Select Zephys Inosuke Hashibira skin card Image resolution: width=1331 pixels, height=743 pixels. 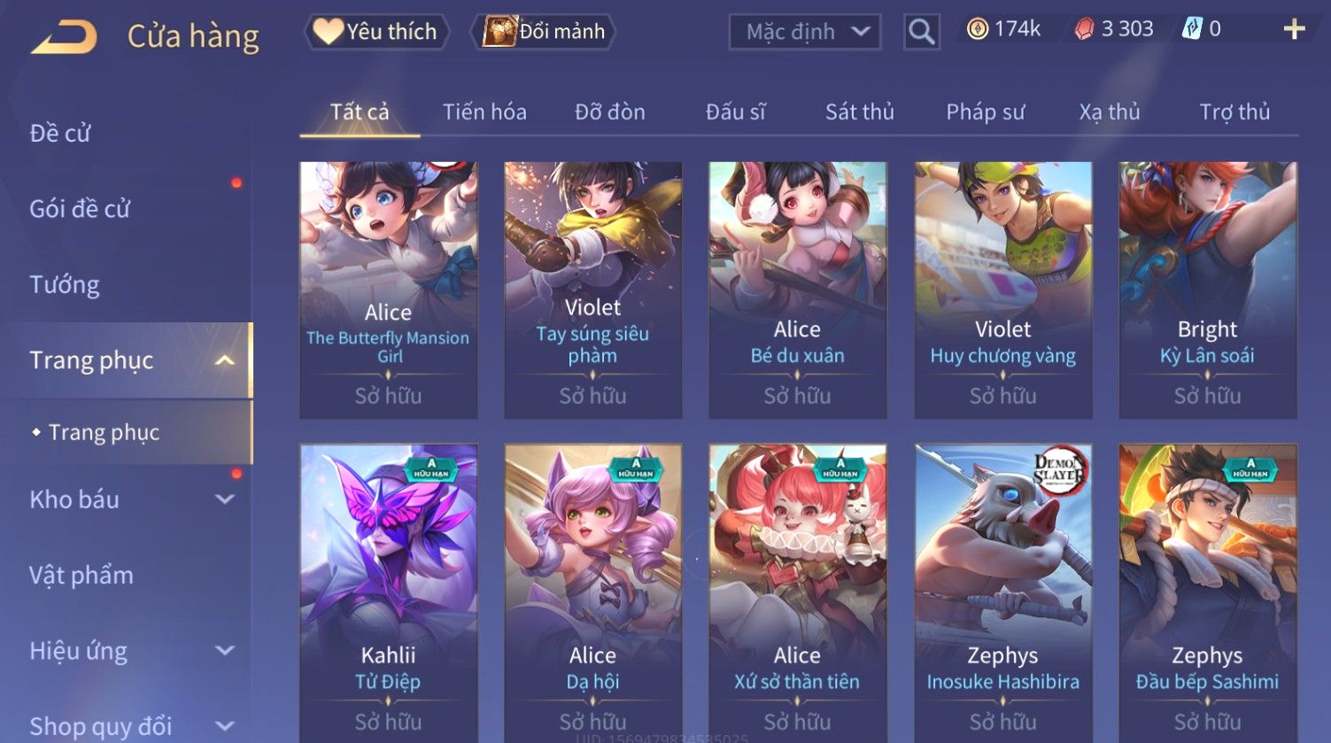1003,593
